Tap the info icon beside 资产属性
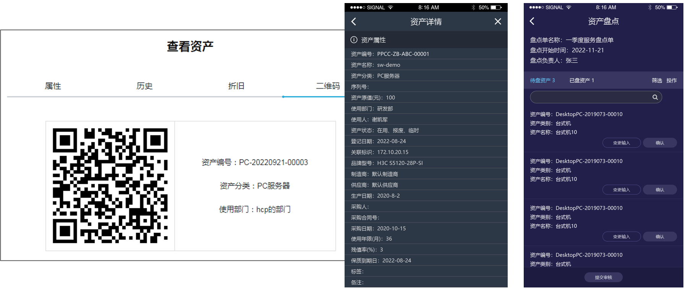 coord(354,40)
